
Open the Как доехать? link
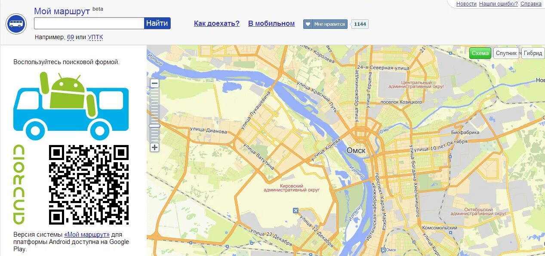(x=217, y=24)
